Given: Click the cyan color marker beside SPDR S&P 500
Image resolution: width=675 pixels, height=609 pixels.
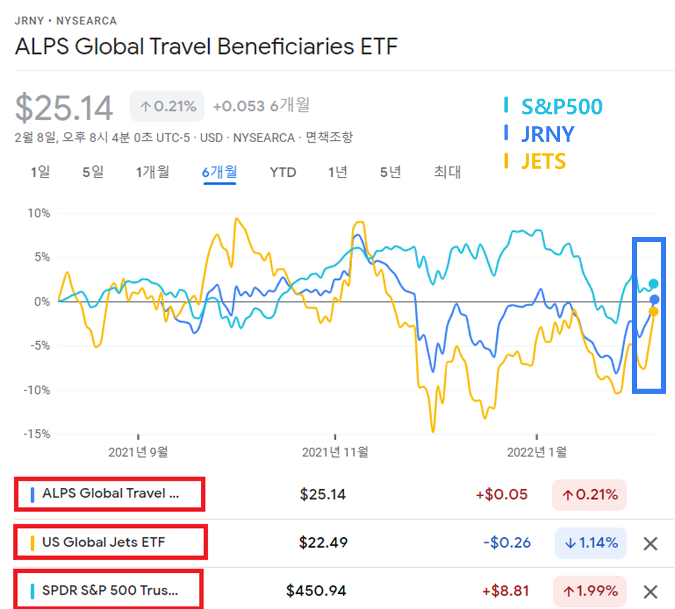Looking at the screenshot, I should 32,591.
